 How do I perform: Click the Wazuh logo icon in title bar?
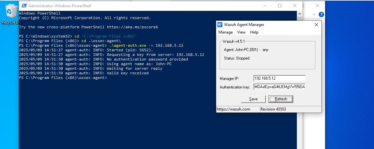click(x=220, y=25)
